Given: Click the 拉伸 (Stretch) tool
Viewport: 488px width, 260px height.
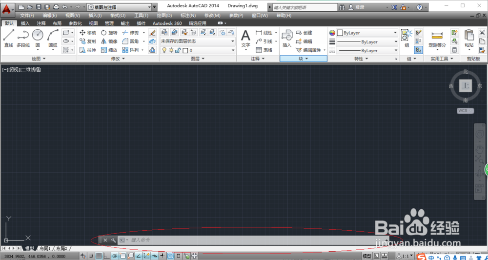Looking at the screenshot, I should click(88, 50).
